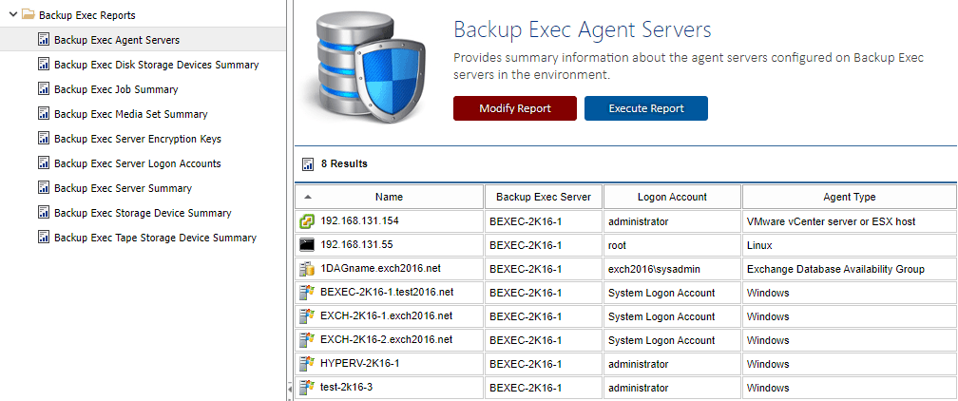958x401 pixels.
Task: Click the exch2016\sysadmin logon account cell
Action: [x=672, y=270]
